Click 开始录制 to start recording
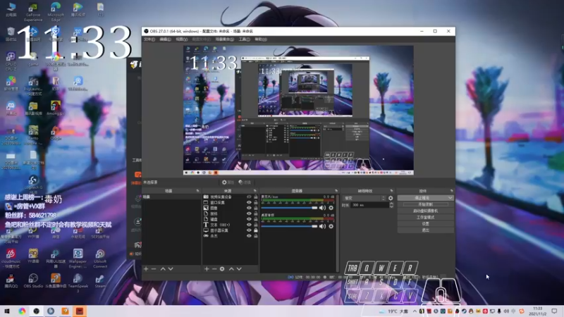The image size is (564, 317). [x=426, y=204]
